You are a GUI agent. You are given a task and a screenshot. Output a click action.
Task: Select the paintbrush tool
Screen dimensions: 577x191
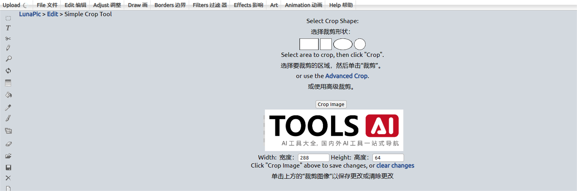click(x=8, y=118)
